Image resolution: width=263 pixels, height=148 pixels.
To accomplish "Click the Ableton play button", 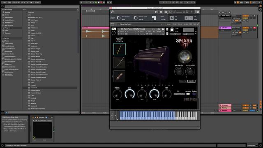I will click(x=96, y=2).
